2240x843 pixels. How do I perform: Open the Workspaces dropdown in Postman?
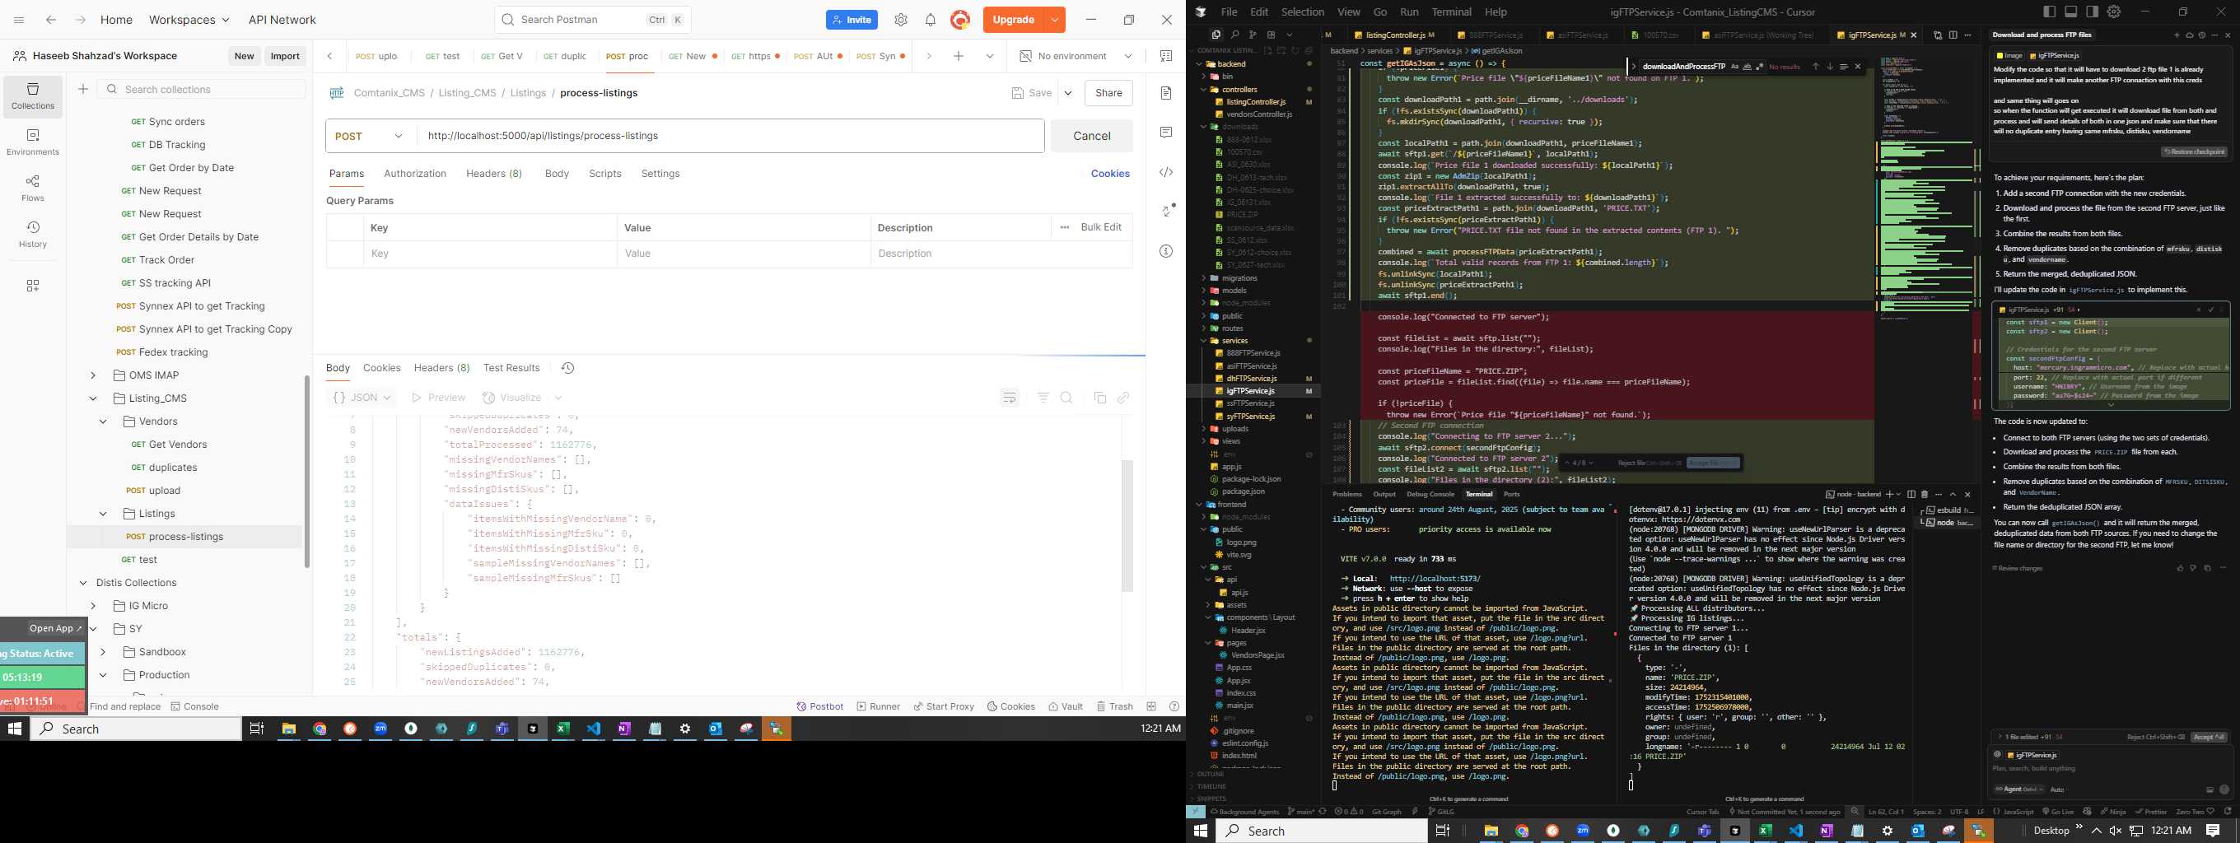pos(189,19)
